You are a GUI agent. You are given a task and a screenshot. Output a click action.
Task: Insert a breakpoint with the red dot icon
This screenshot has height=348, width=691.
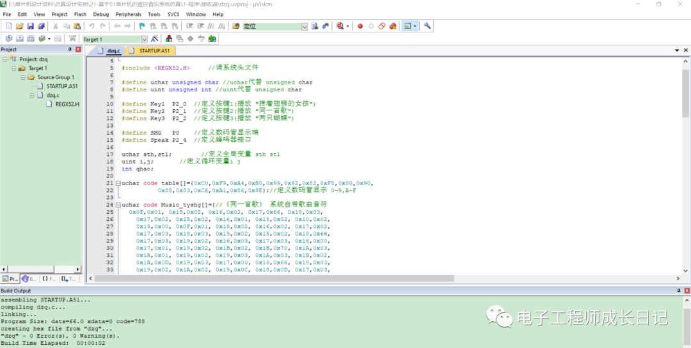360,26
